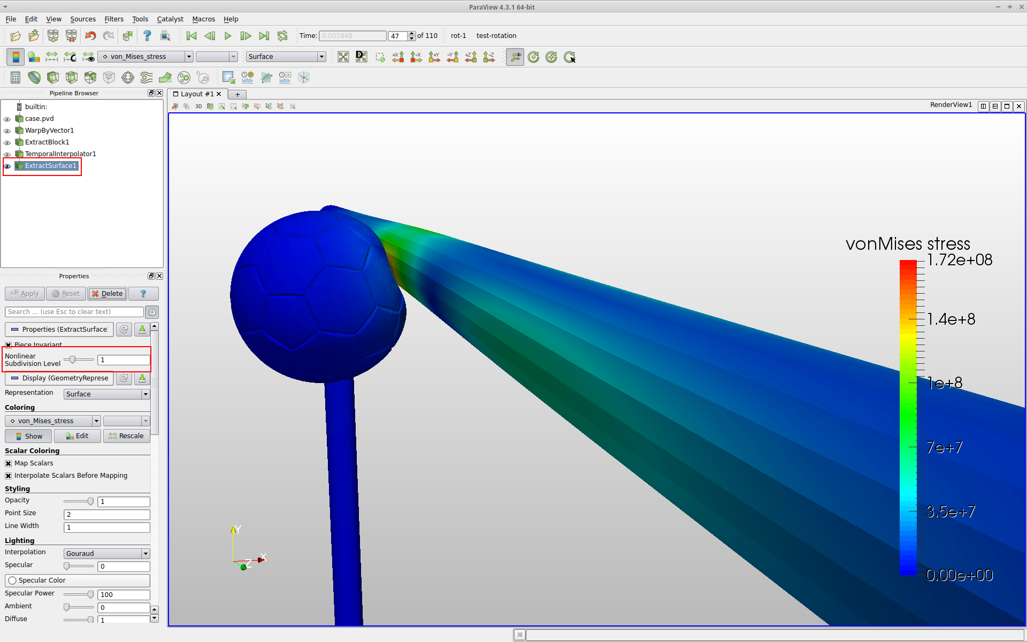Open the Interpolation dropdown showing Gouraud

[106, 553]
